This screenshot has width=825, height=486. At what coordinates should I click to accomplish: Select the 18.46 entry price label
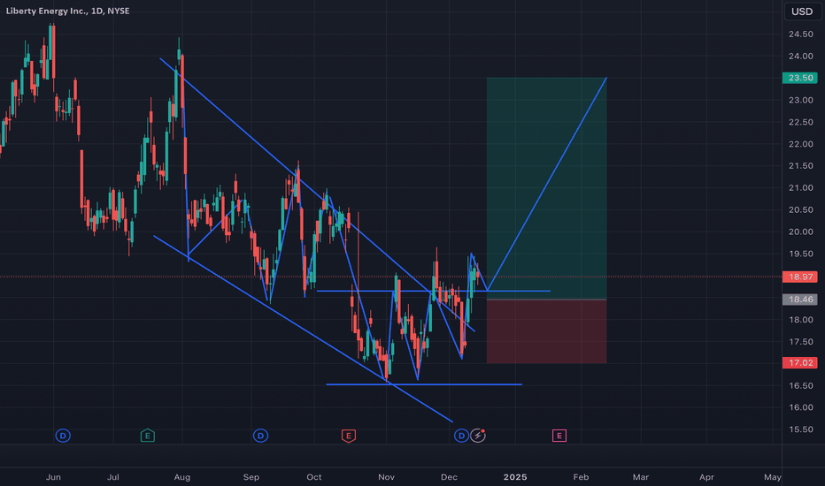click(x=799, y=299)
